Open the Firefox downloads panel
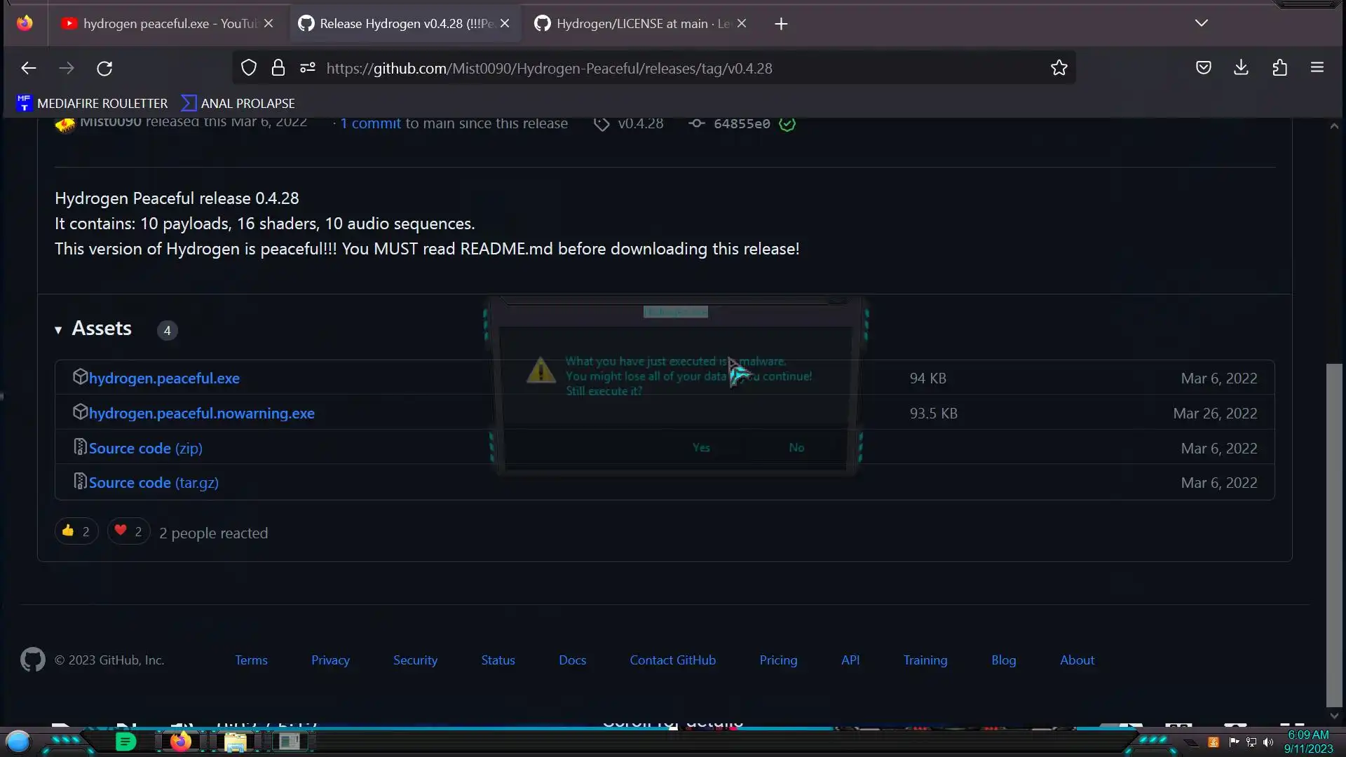 point(1241,67)
